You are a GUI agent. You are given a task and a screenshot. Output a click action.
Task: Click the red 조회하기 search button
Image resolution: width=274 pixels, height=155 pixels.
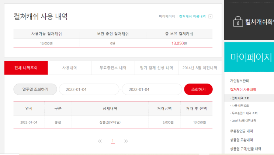198,89
